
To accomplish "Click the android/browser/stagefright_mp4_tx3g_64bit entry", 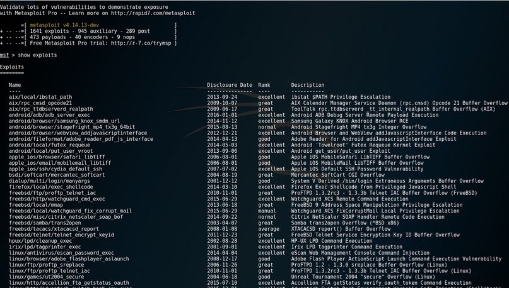I will [72, 127].
